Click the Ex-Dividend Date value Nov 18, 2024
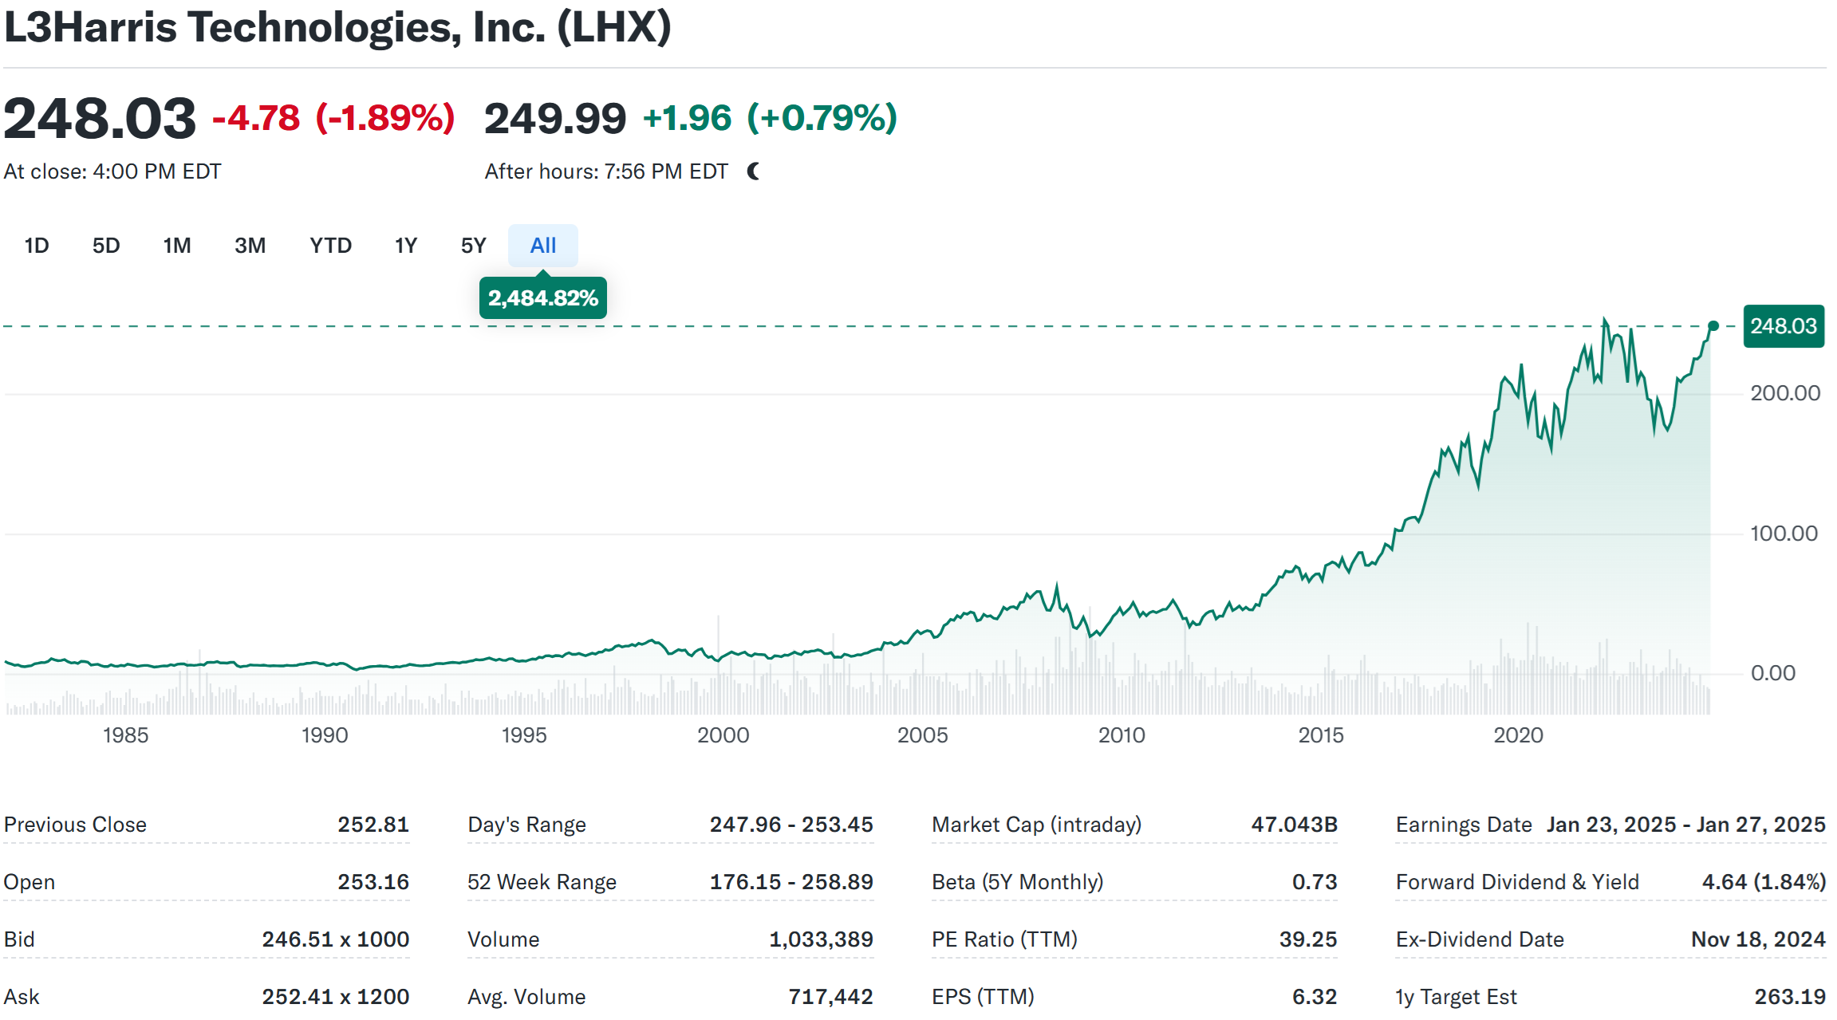Image resolution: width=1837 pixels, height=1020 pixels. (1759, 939)
